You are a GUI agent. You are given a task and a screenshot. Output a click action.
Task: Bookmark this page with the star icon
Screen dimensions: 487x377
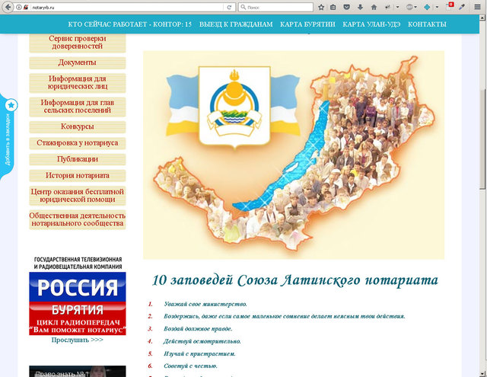pos(321,7)
